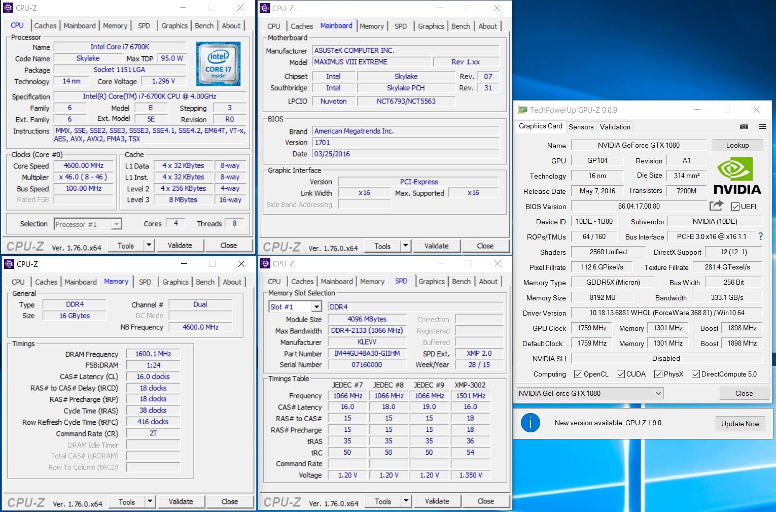This screenshot has width=776, height=512.
Task: Toggle the OpenCL computing checkbox
Action: pyautogui.click(x=578, y=374)
